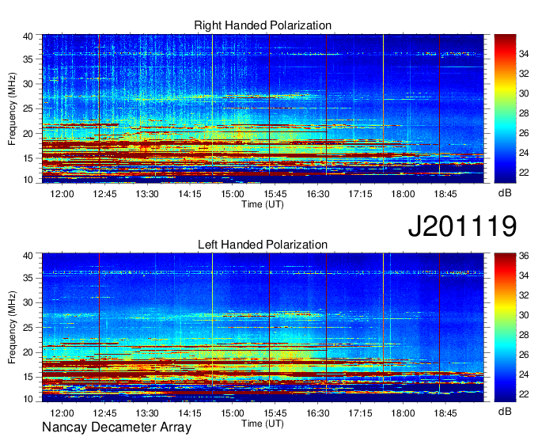The width and height of the screenshot is (538, 437).
Task: Click the Right Handed plot's color scale bar
Action: 505,108
